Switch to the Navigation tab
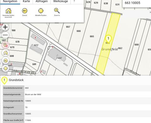 pyautogui.click(x=10, y=2)
